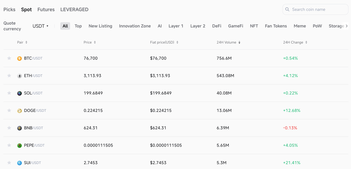Click the PEPE coin icon
This screenshot has width=351, height=169.
(x=20, y=146)
